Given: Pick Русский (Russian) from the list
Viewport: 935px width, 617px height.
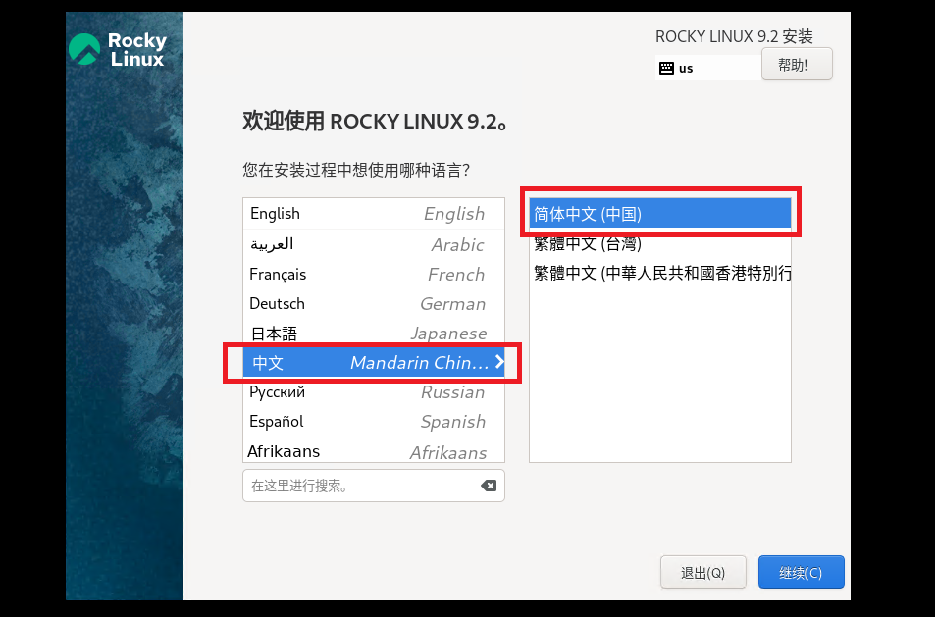Looking at the screenshot, I should pos(374,391).
